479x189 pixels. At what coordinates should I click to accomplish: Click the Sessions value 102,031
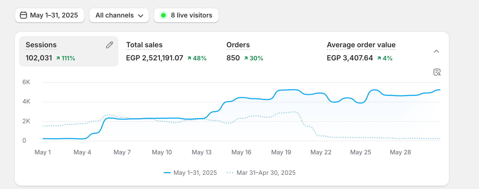[x=39, y=58]
